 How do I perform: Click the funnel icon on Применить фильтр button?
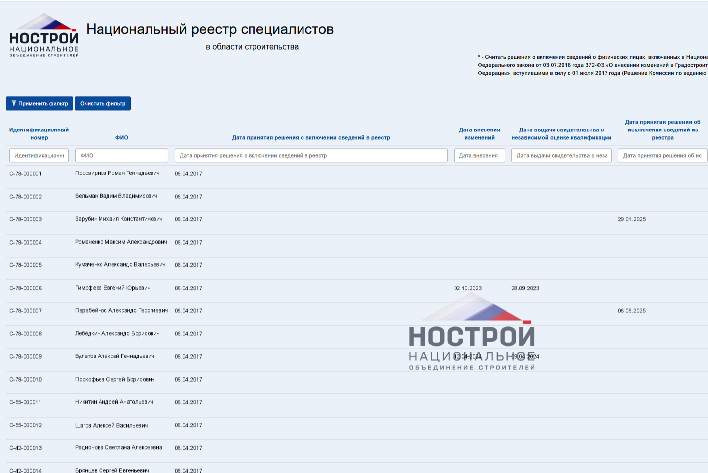pos(13,103)
